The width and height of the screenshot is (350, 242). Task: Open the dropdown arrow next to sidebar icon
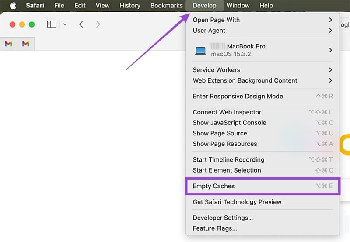point(65,24)
